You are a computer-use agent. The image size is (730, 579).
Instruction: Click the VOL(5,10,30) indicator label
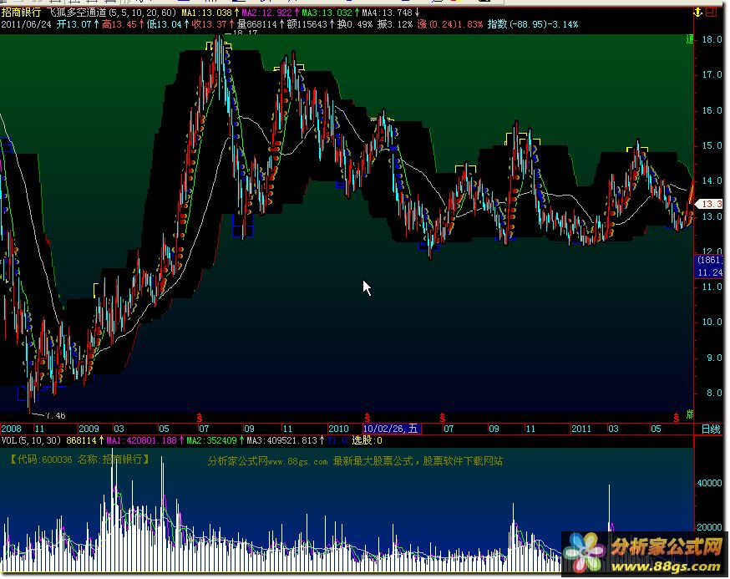coord(31,440)
